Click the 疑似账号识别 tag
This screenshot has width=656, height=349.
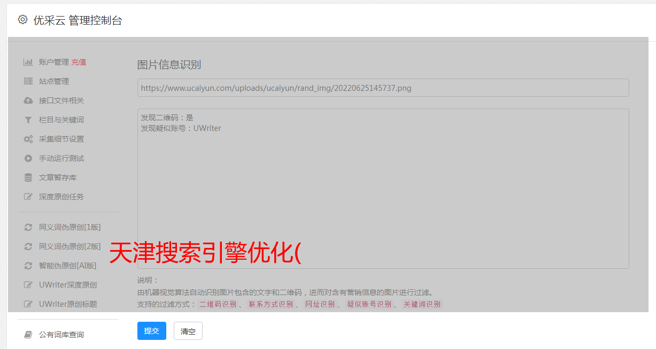369,304
